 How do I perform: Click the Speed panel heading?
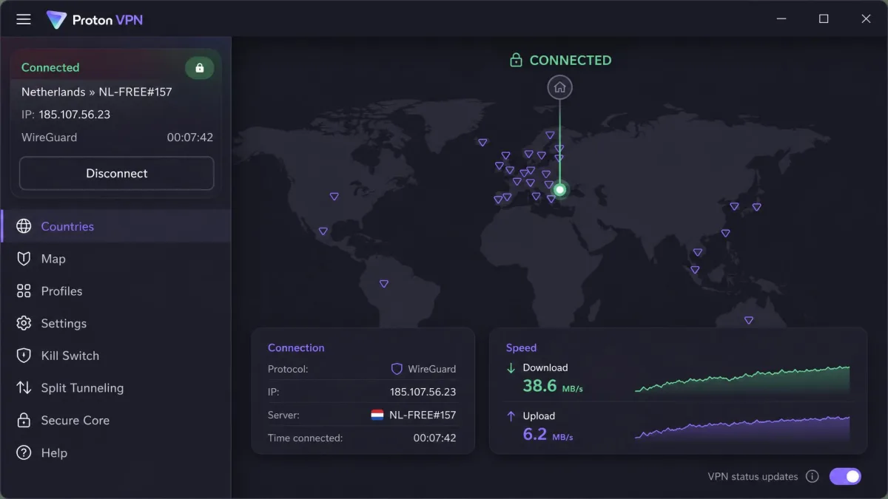click(521, 347)
